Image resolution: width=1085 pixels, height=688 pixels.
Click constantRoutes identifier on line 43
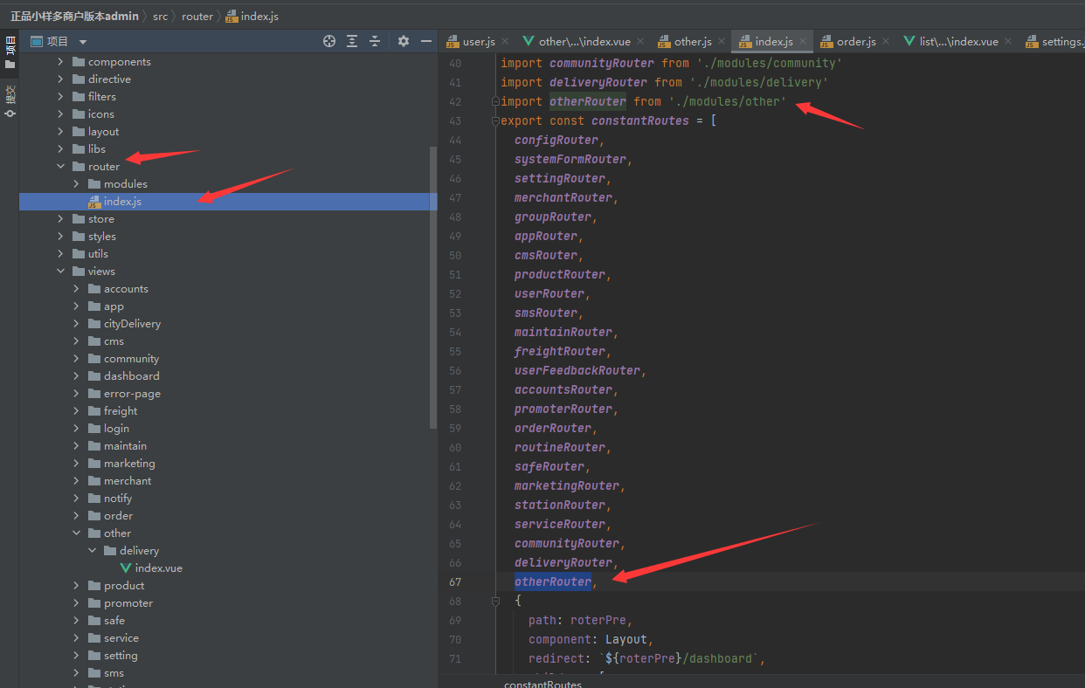(x=640, y=121)
